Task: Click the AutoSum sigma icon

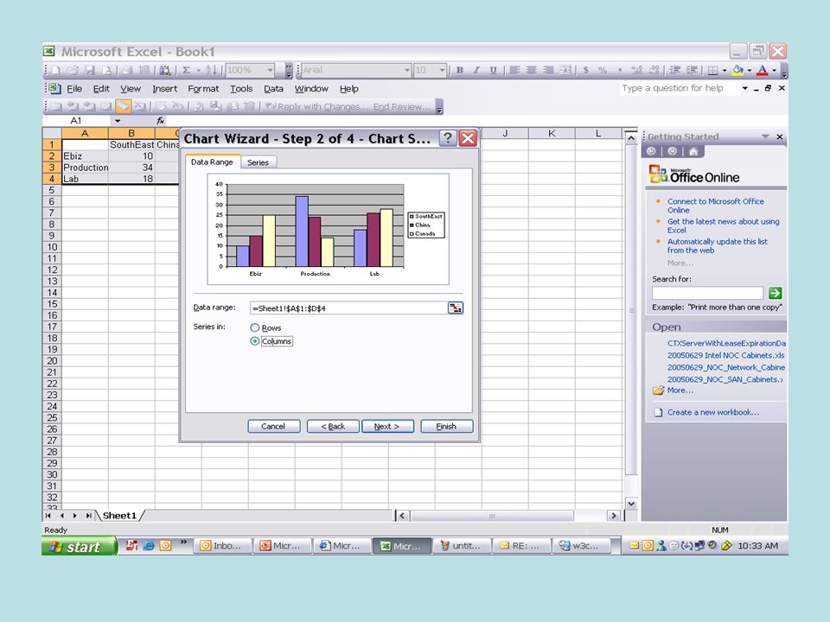Action: pos(187,70)
